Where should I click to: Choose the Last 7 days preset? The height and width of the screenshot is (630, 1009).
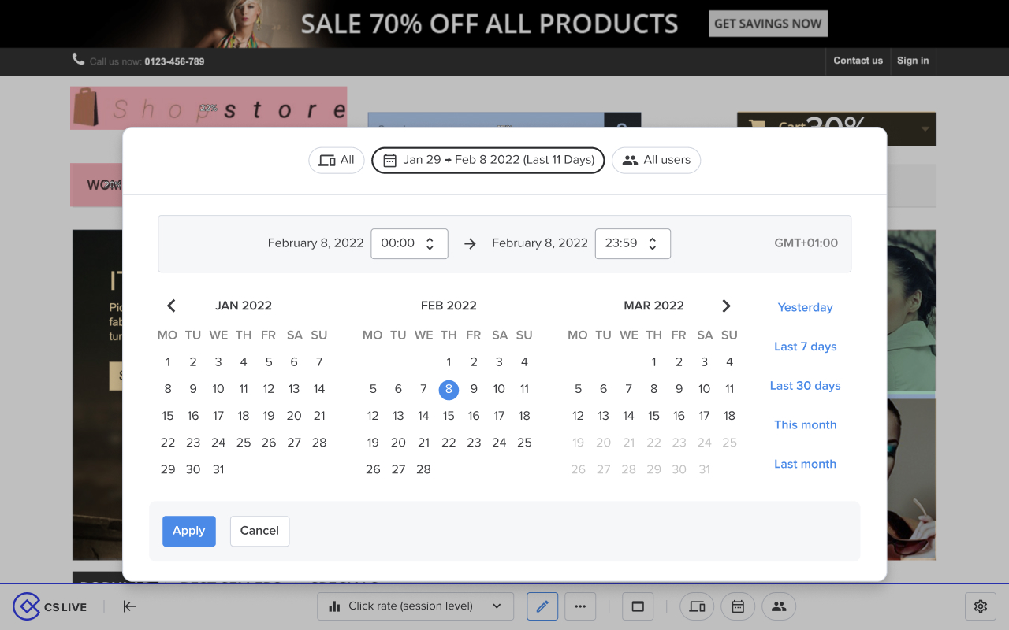pos(805,346)
